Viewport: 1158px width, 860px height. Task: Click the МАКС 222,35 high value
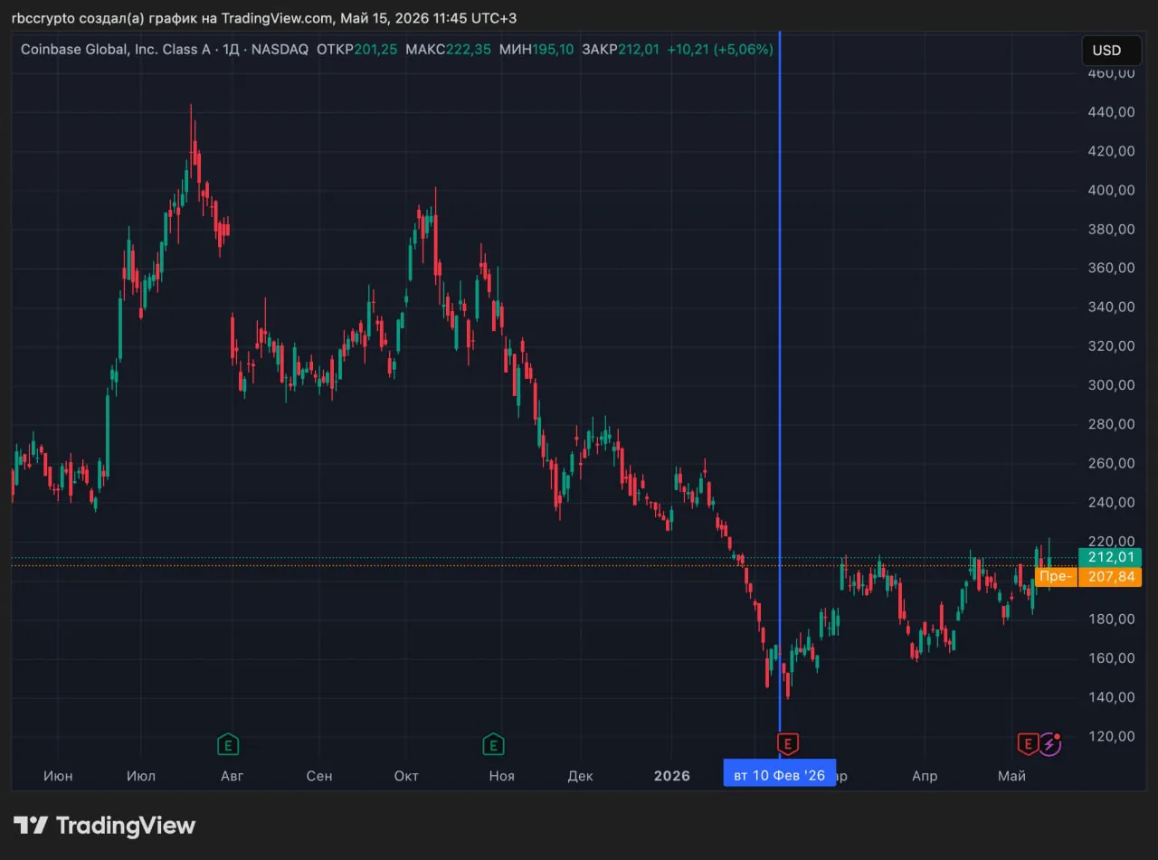coord(449,49)
